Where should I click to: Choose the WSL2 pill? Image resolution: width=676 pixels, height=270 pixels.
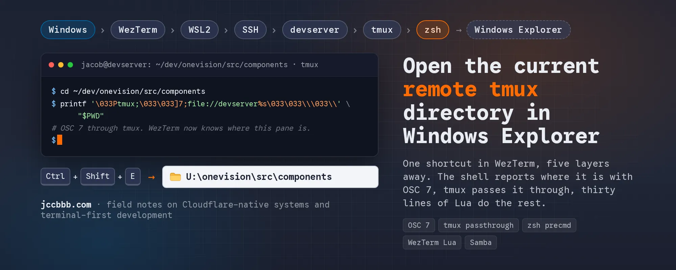click(199, 30)
